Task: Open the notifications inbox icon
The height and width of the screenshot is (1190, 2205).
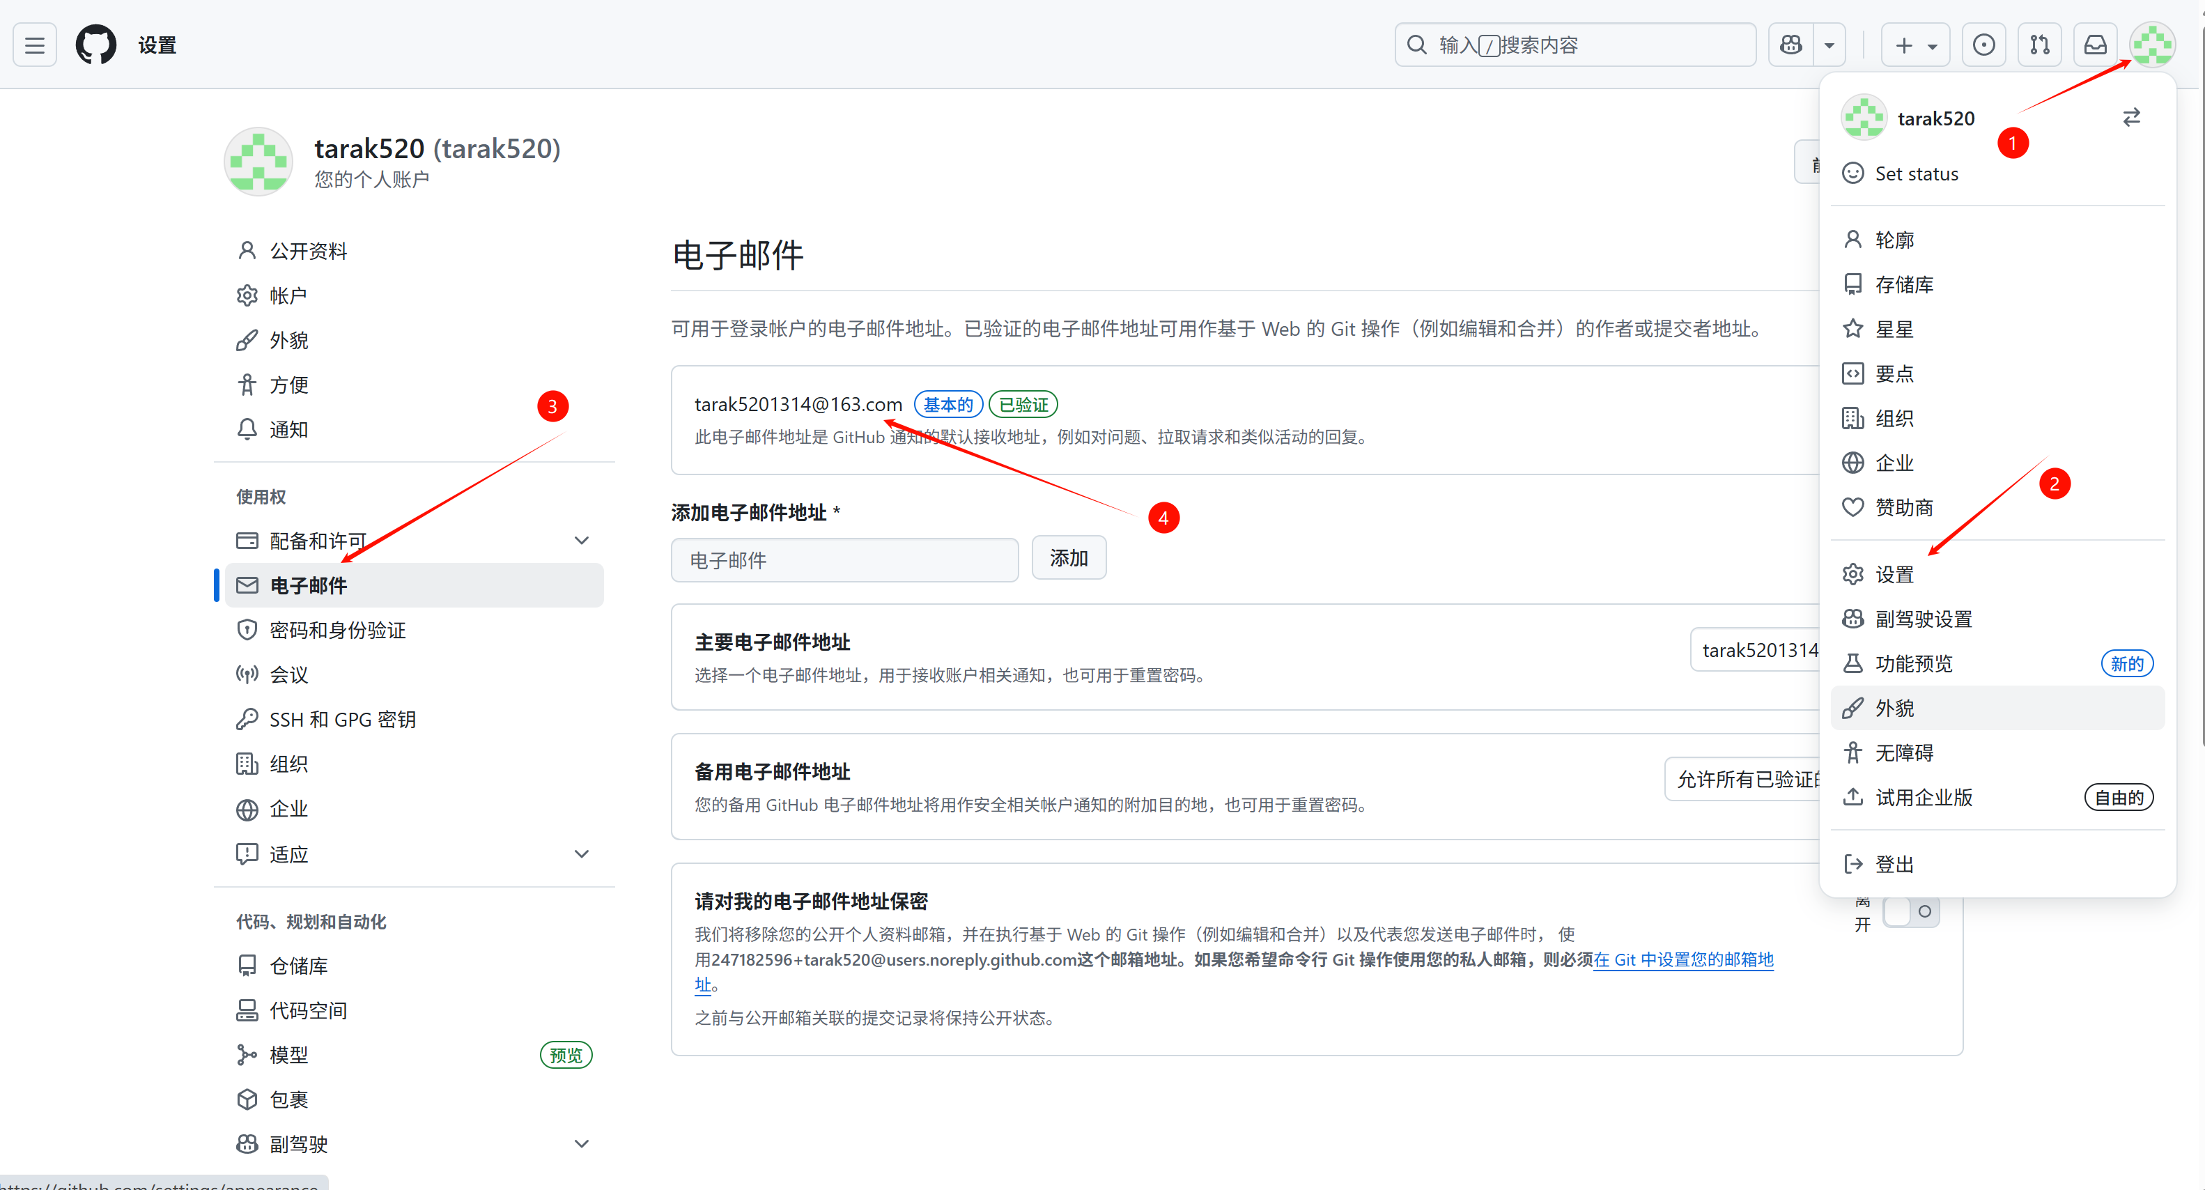Action: 2095,45
